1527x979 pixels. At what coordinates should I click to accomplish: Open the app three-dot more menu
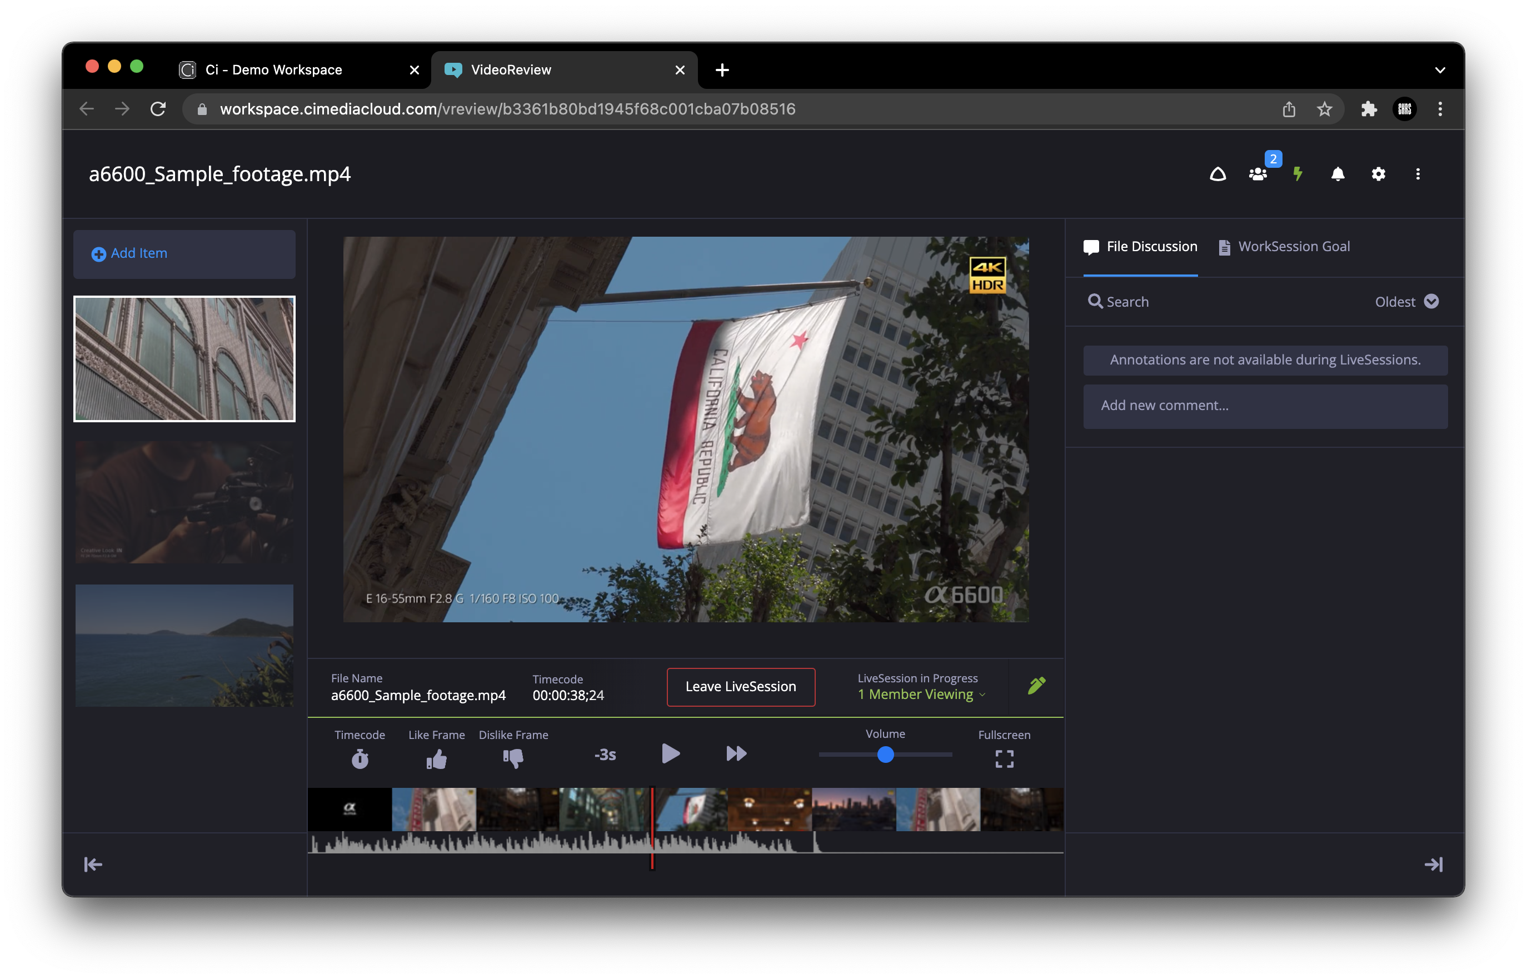pyautogui.click(x=1418, y=173)
